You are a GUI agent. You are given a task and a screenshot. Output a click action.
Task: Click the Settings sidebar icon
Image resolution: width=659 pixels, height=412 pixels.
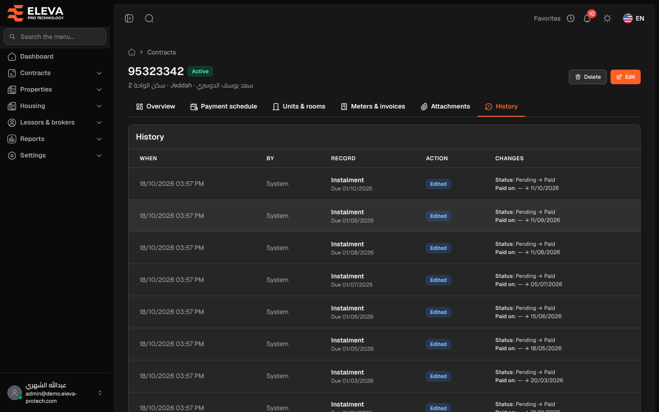(12, 156)
